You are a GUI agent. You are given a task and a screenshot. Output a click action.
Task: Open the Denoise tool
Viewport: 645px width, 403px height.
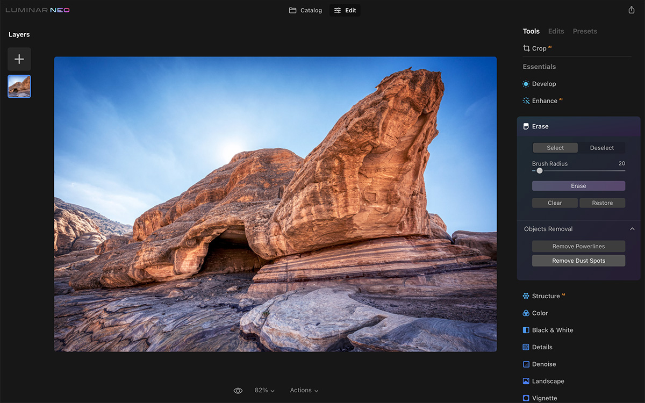[543, 364]
